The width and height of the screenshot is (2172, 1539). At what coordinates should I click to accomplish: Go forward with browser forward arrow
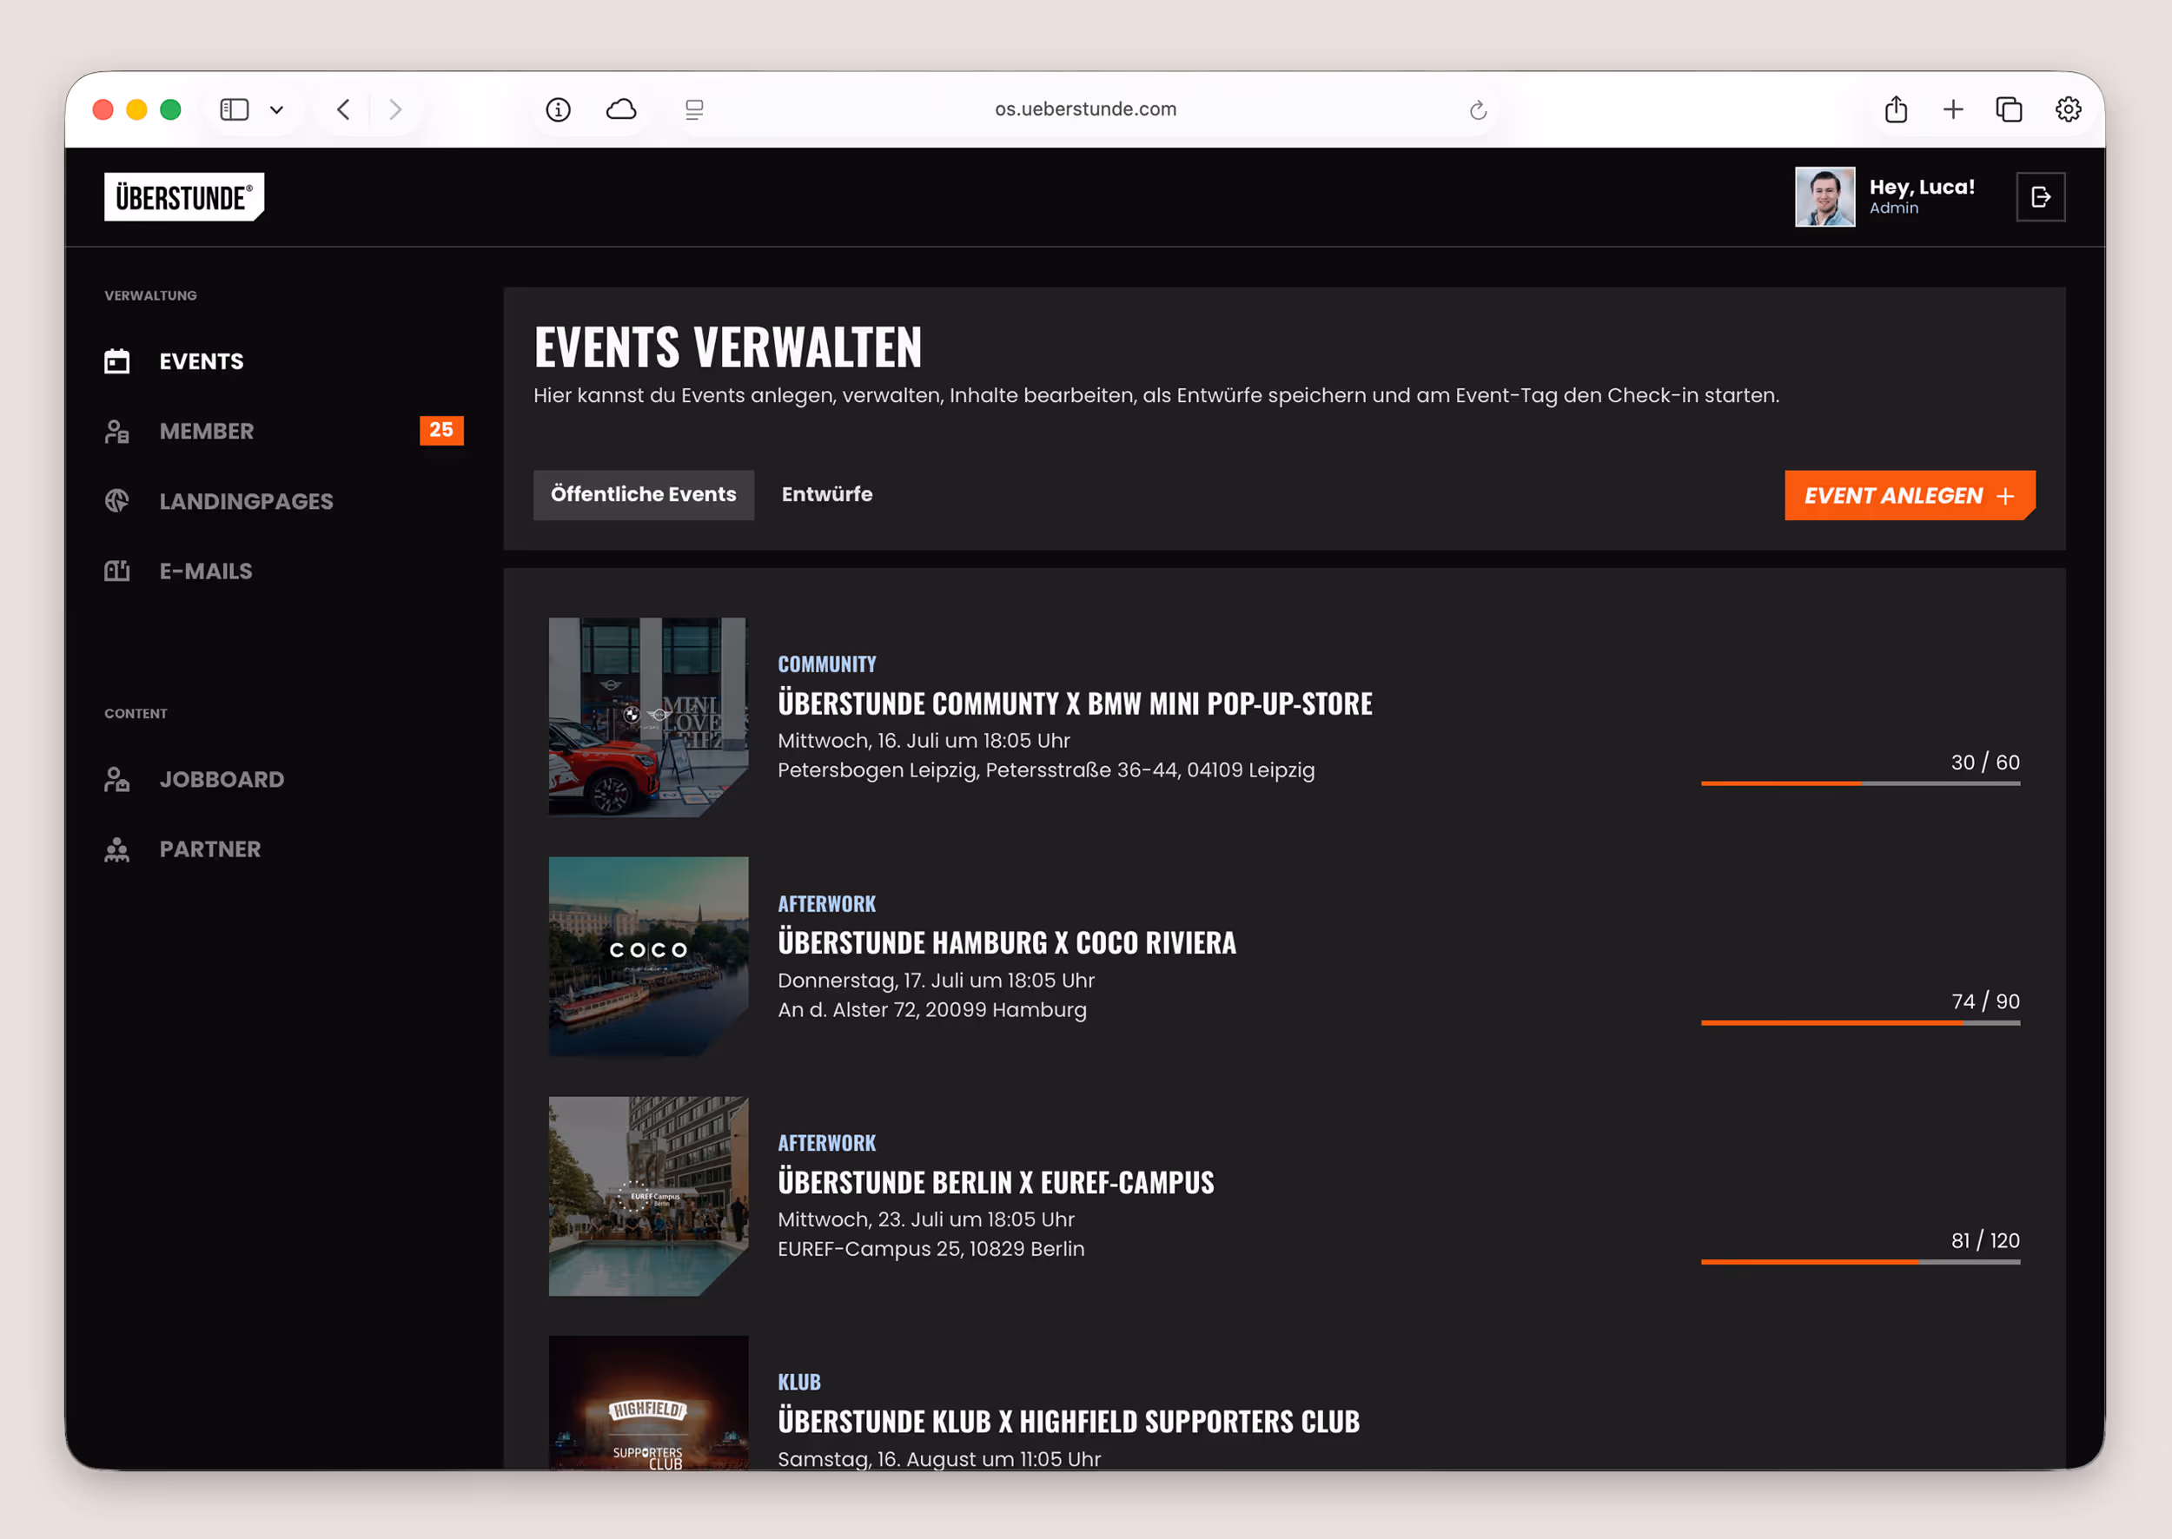395,110
